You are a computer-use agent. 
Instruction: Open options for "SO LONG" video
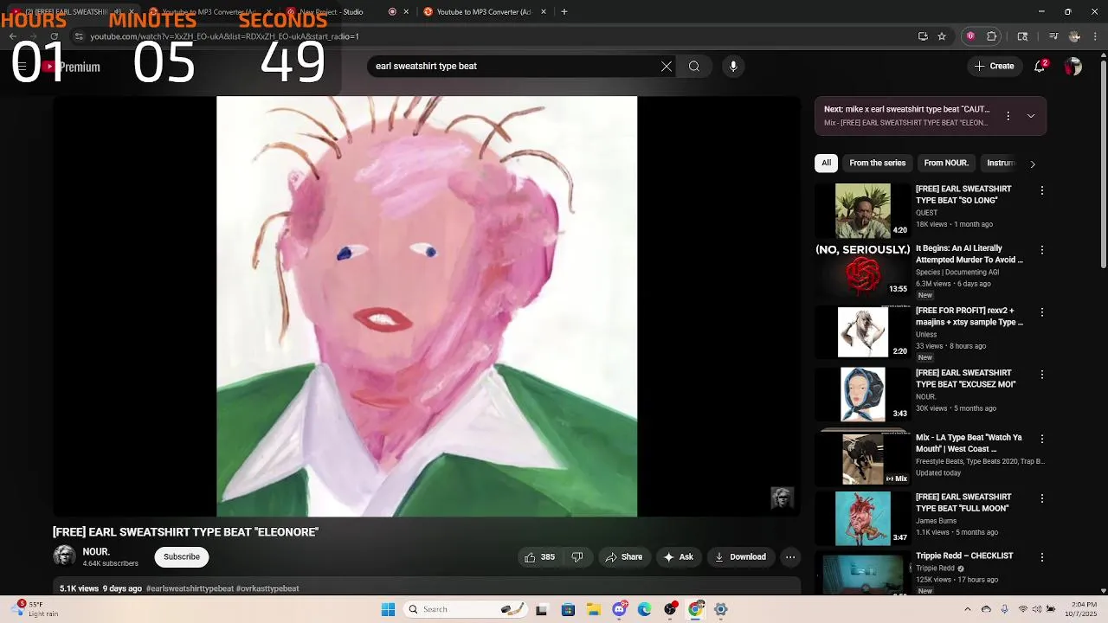pyautogui.click(x=1042, y=190)
